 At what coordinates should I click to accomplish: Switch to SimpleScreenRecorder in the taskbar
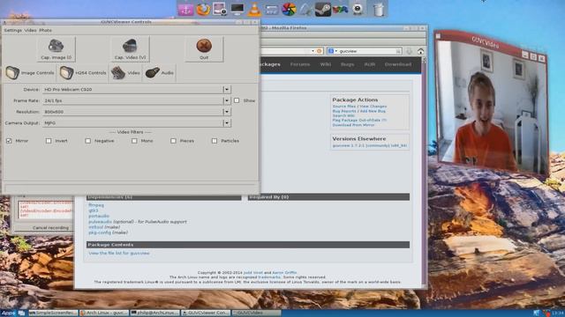53,313
